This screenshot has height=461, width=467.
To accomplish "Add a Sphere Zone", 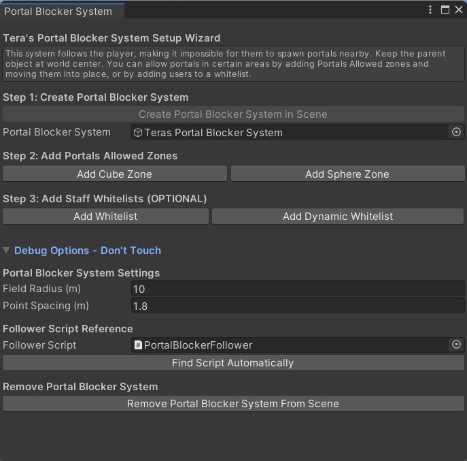I will coord(347,174).
